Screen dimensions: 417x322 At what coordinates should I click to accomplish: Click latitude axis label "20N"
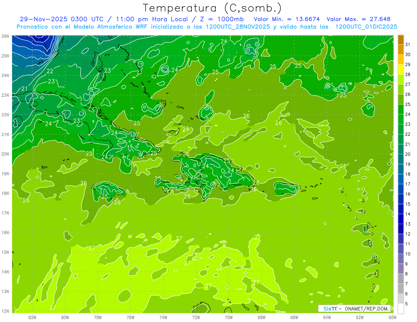[5, 154]
